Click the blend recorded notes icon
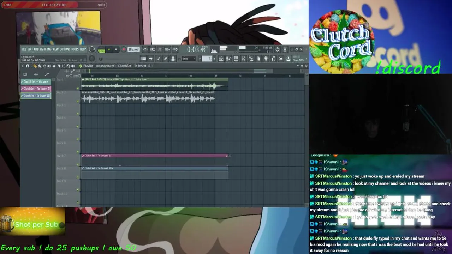 pyautogui.click(x=173, y=59)
